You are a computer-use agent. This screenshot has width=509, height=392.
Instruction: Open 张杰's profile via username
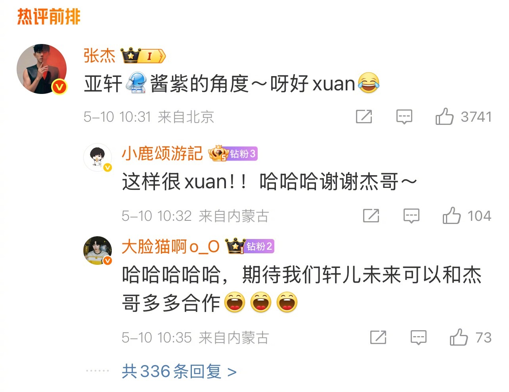pos(99,55)
